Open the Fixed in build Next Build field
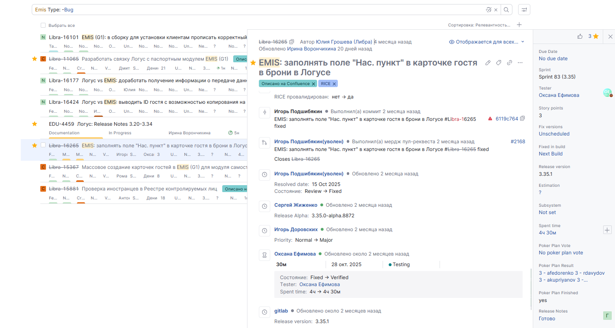Viewport: 615px width, 328px height. coord(550,154)
